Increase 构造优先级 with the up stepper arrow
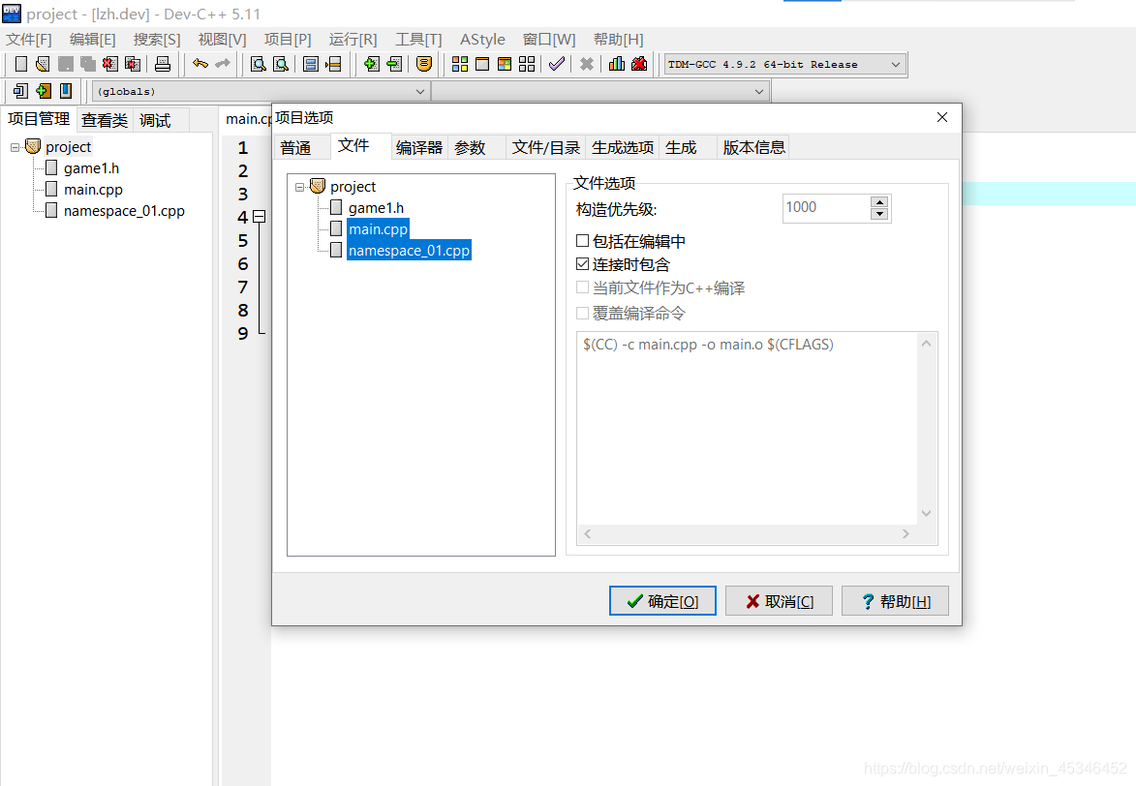The image size is (1136, 786). coord(878,202)
